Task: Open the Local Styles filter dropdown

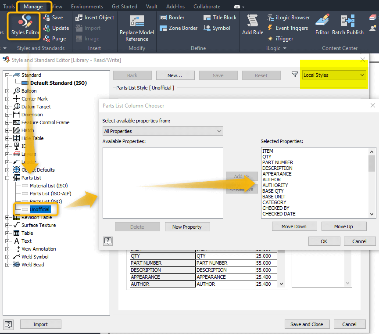Action: click(x=334, y=75)
